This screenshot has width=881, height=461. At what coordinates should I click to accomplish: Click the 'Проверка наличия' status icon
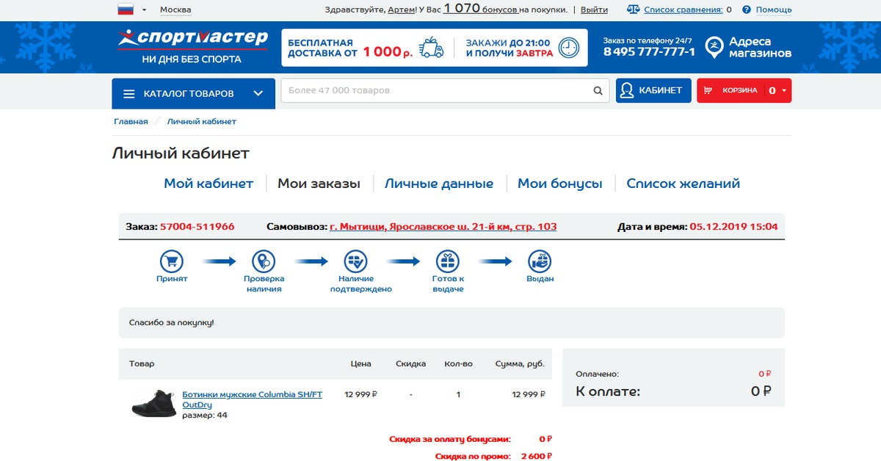click(264, 261)
